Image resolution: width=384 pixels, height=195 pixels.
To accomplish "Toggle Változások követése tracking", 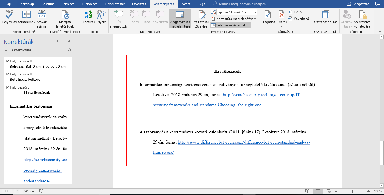I will click(202, 19).
